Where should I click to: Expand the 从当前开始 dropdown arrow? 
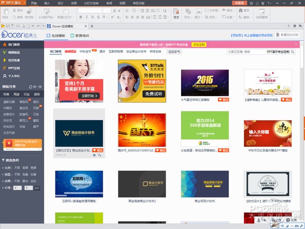click(x=54, y=17)
